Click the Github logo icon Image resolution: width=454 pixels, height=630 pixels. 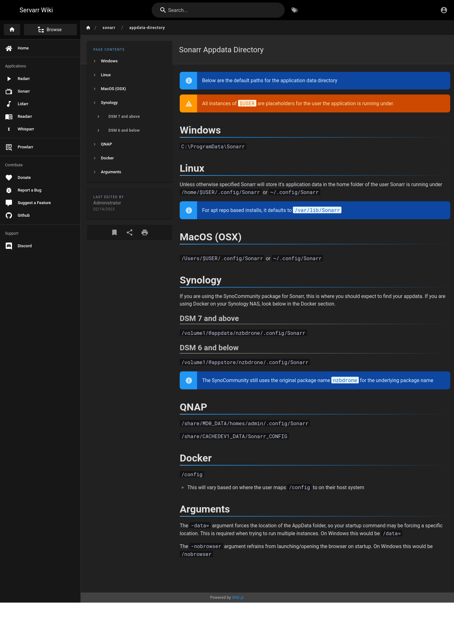coord(9,215)
